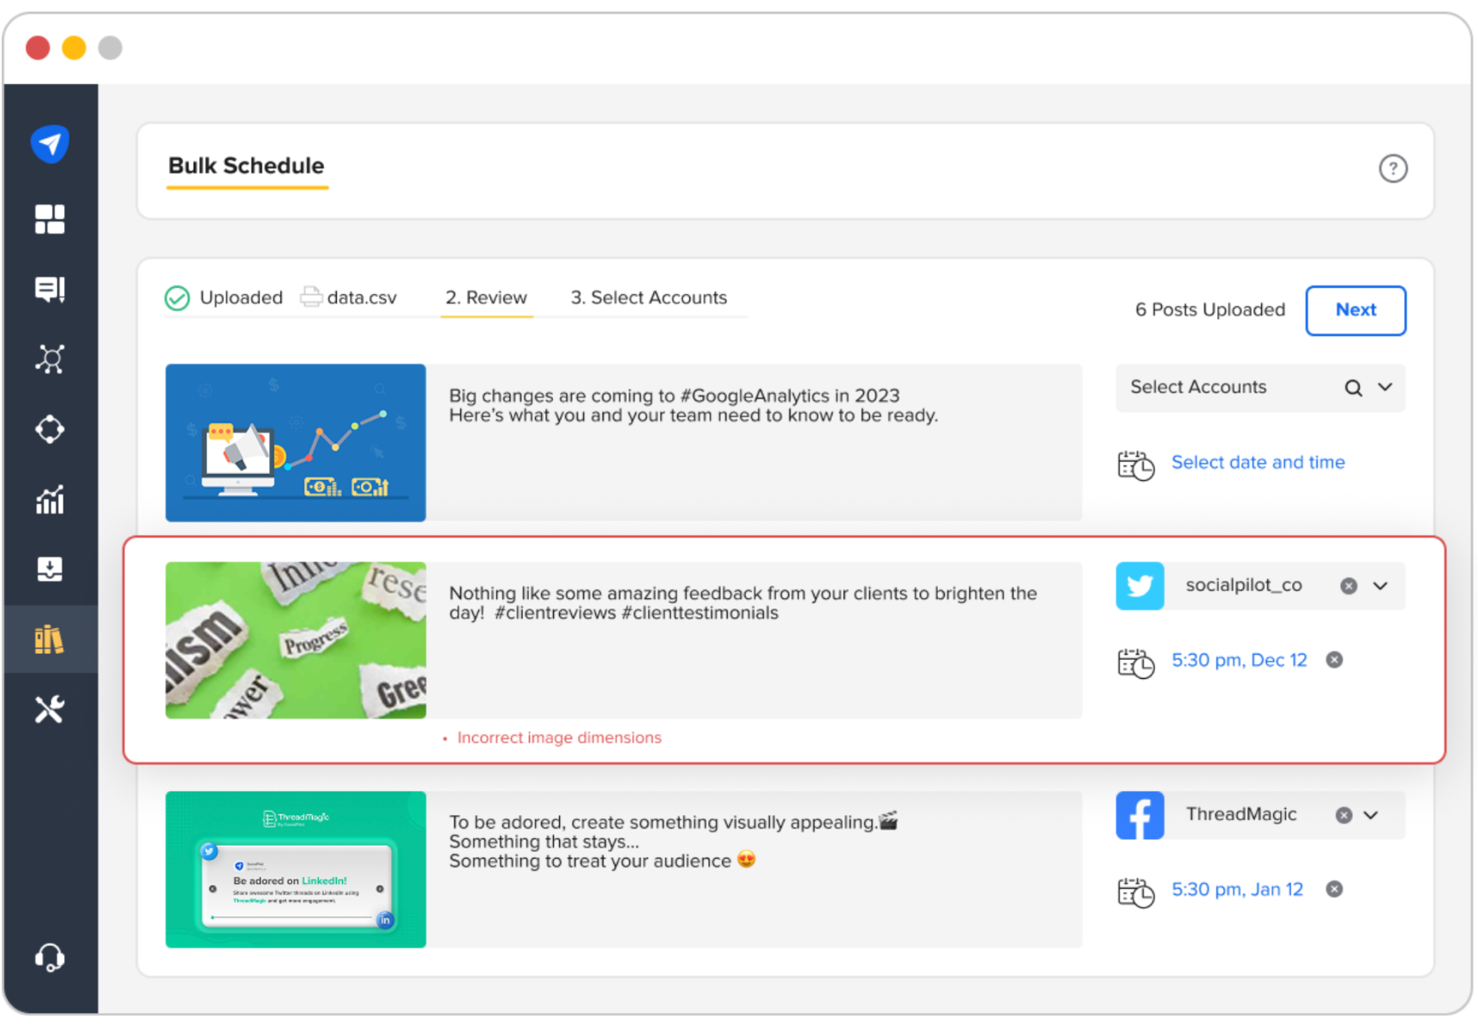The image size is (1478, 1025).
Task: Open the analytics bar chart icon
Action: tap(50, 500)
